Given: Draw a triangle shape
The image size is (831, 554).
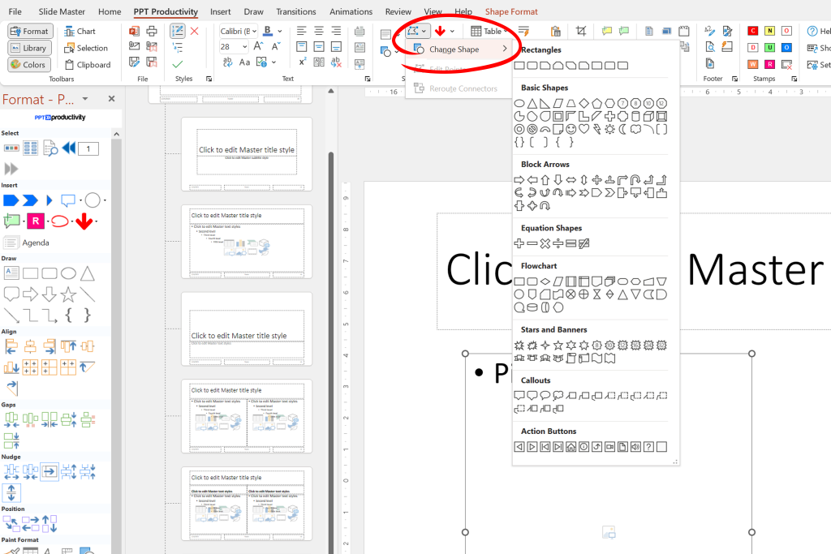Looking at the screenshot, I should click(x=88, y=273).
